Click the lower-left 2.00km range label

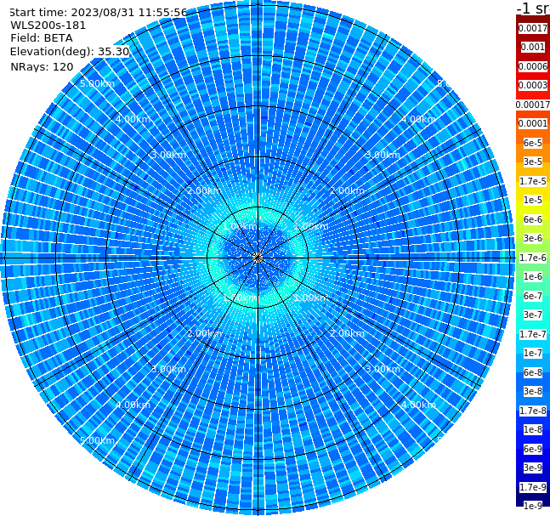pos(205,333)
